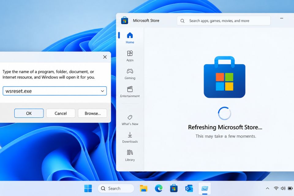Screen dimensions: 294x196
Task: Click OK in the Run dialog
Action: click(29, 113)
